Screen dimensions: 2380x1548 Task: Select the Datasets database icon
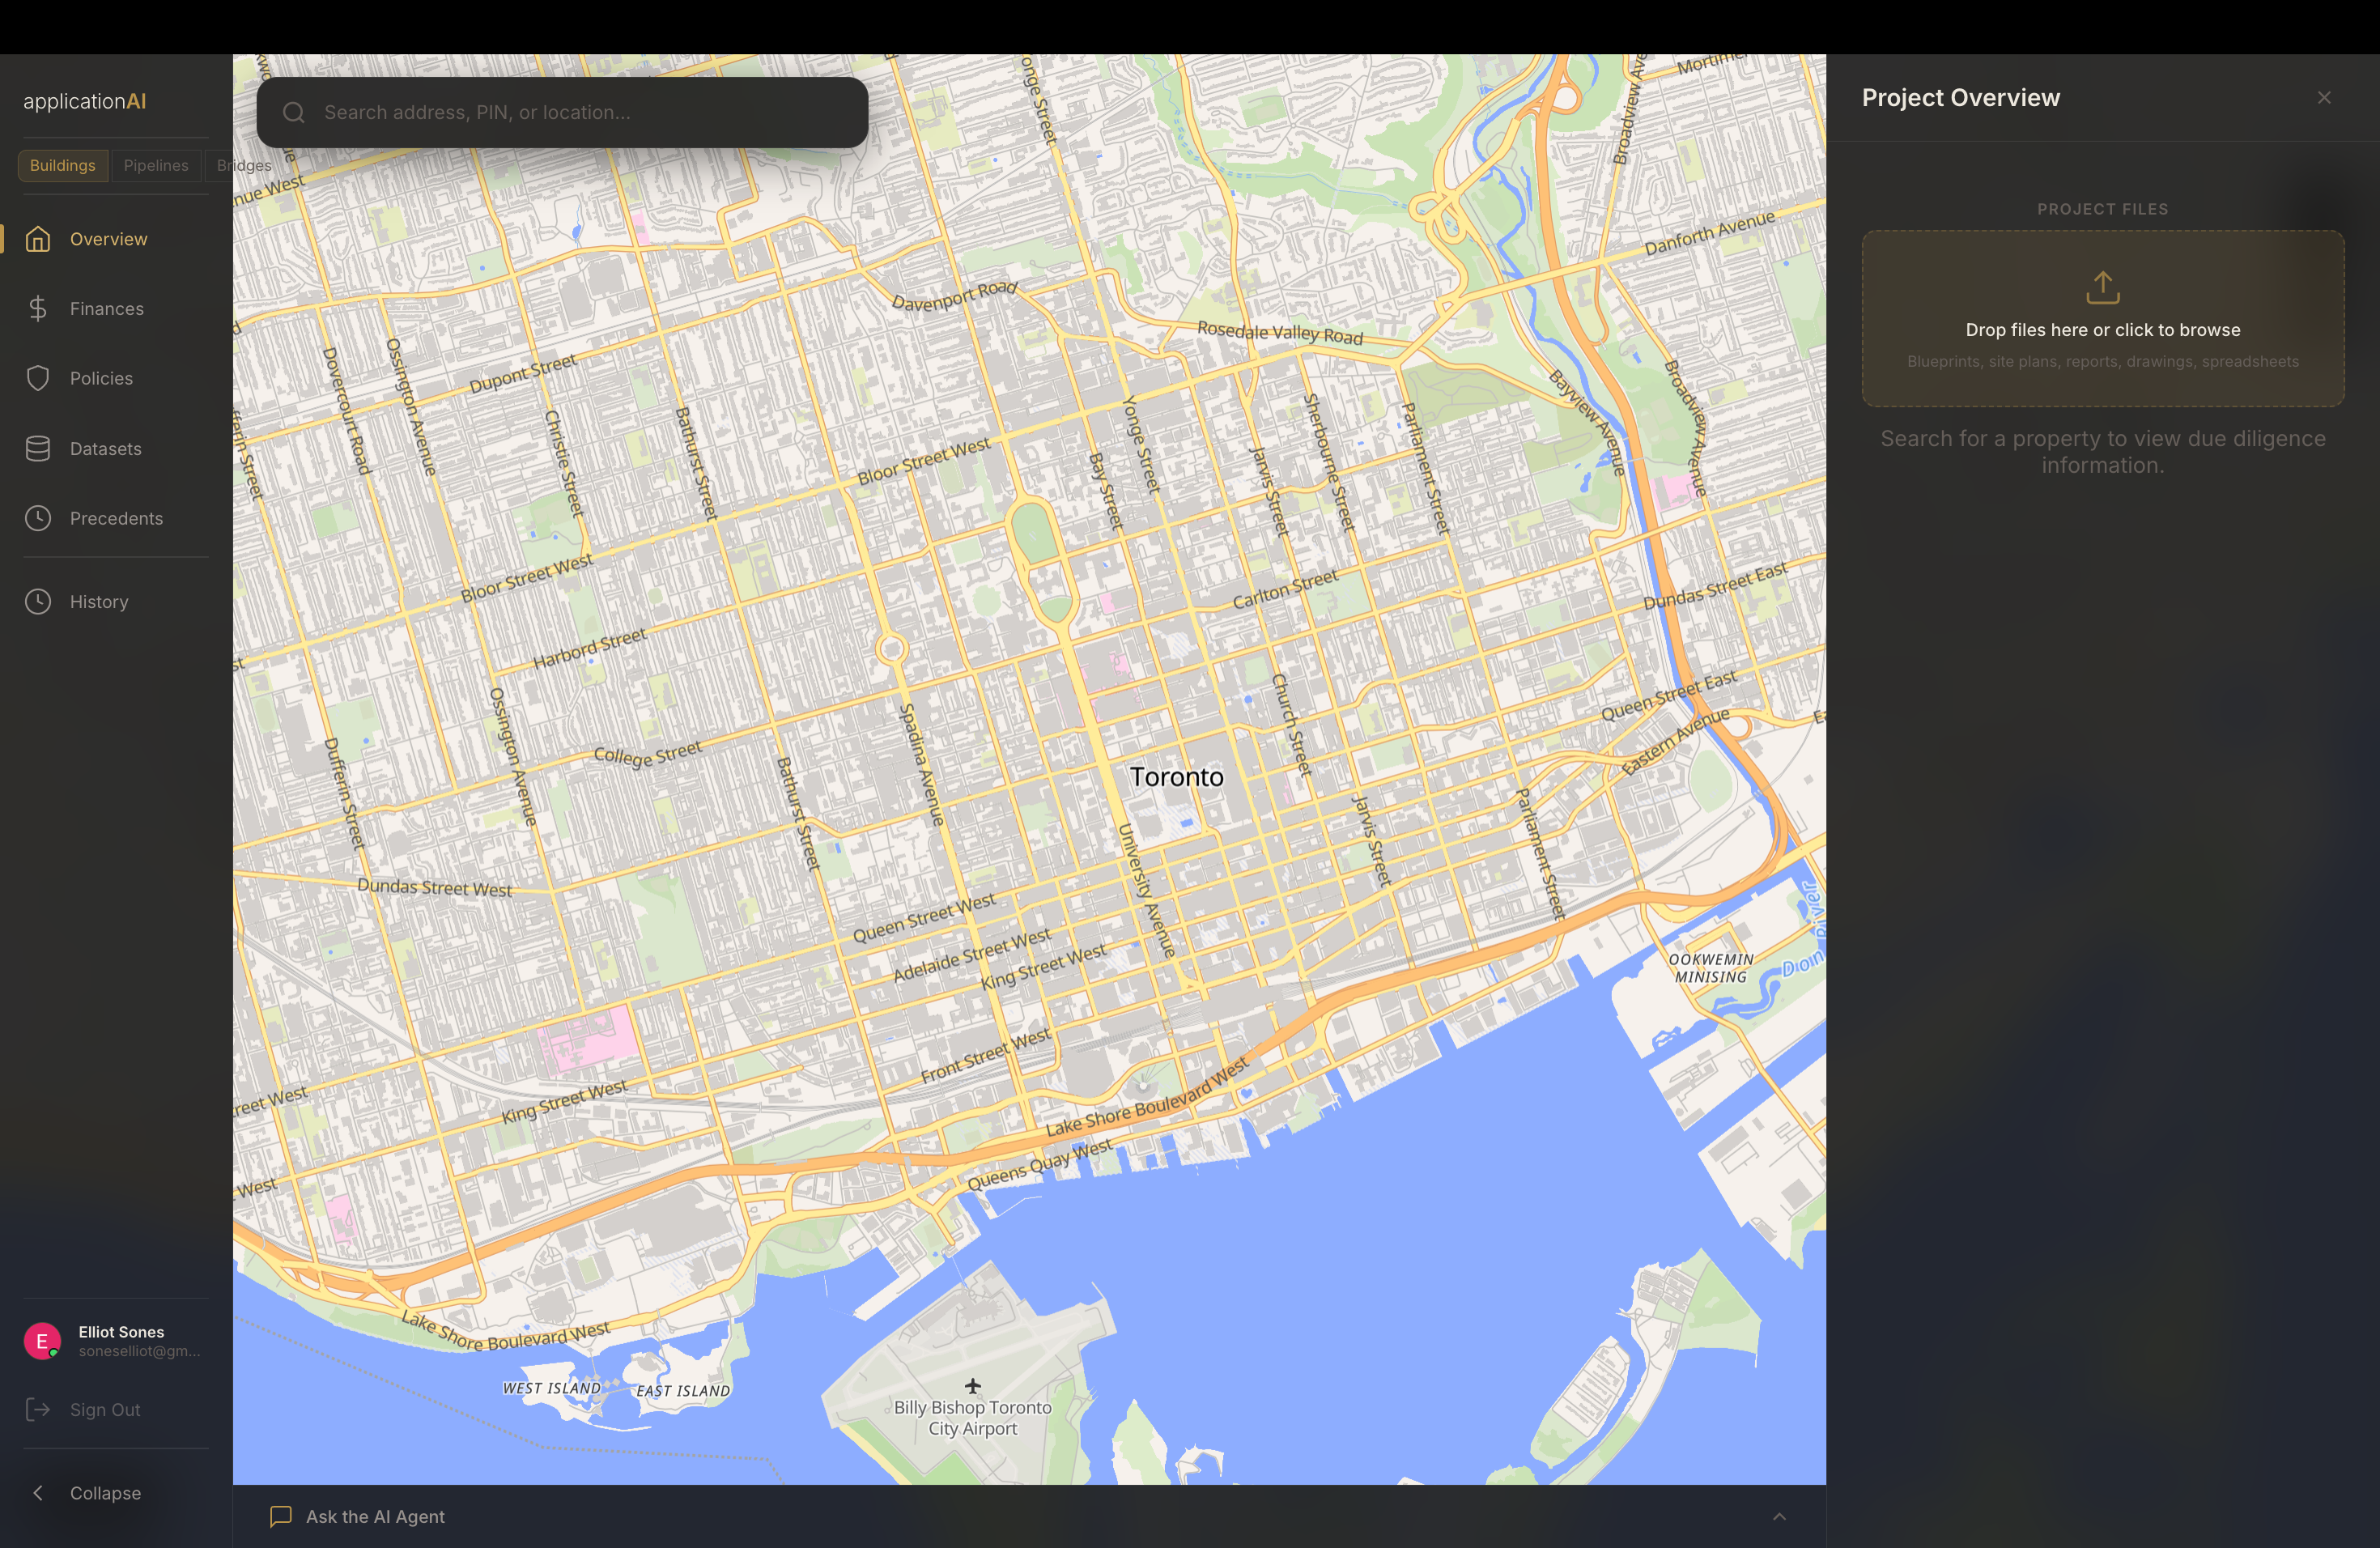(38, 449)
